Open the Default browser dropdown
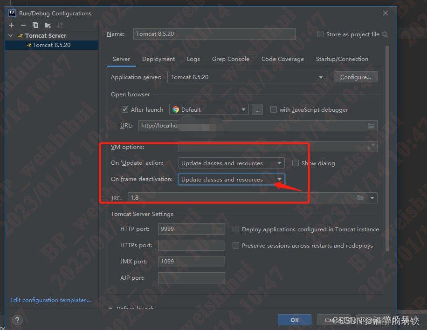 243,109
